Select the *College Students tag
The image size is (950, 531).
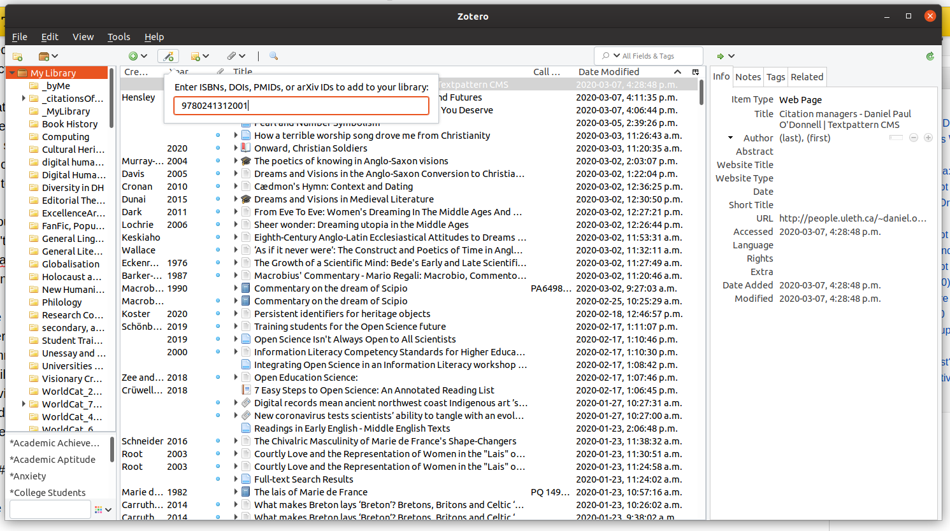48,493
